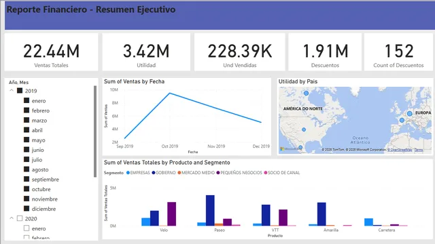435x244 pixels.
Task: Click the Paseo product axis label
Action: [x=220, y=230]
